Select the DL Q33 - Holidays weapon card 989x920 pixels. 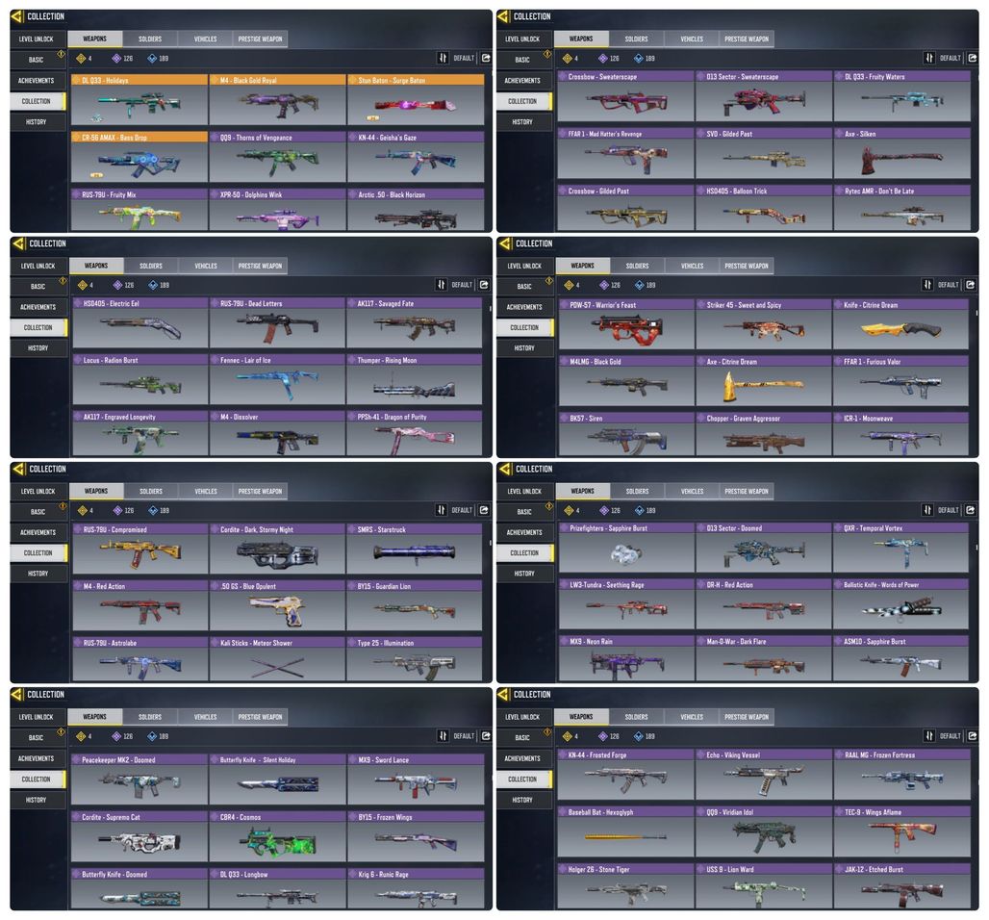tap(139, 100)
